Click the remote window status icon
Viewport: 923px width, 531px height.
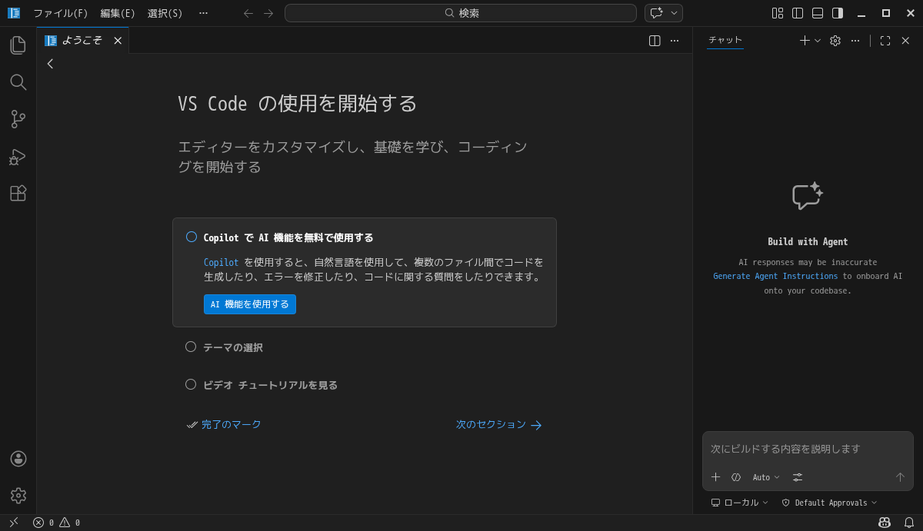click(14, 523)
